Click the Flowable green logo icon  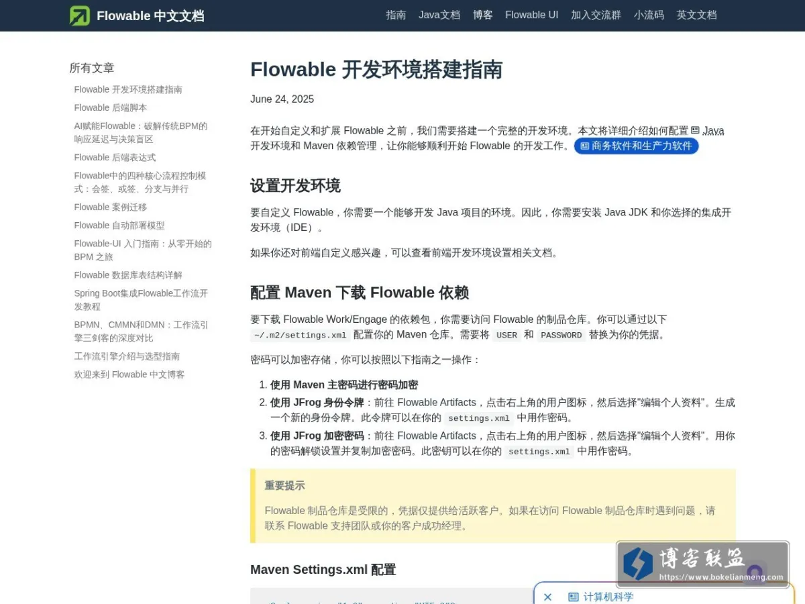pos(80,15)
